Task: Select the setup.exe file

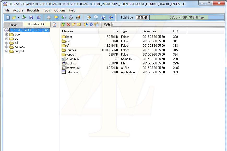Action: pyautogui.click(x=72, y=72)
